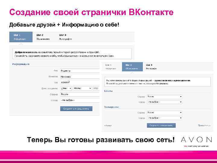Select the active Шаг 2 tab in the Education form
Image resolution: width=217 pixels, height=163 pixels.
point(132,67)
